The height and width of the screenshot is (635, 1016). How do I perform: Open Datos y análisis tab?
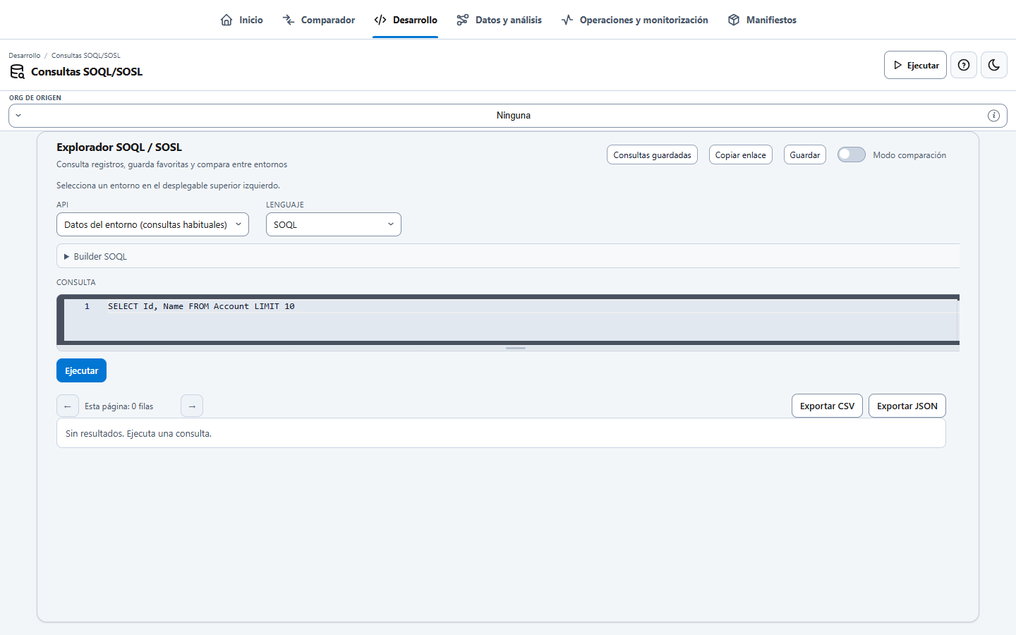pyautogui.click(x=499, y=20)
